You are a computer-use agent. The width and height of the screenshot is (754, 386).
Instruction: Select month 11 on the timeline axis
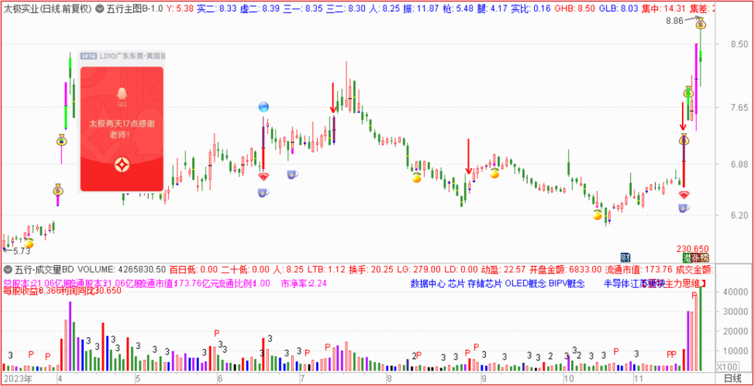coord(638,378)
